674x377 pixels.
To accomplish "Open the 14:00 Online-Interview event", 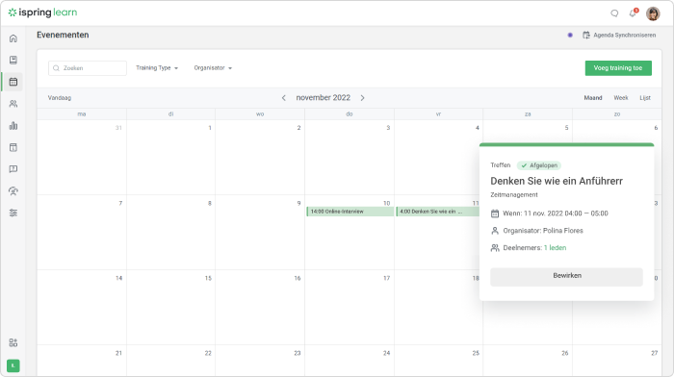I will pos(350,212).
